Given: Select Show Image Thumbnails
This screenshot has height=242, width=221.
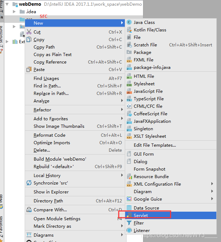Looking at the screenshot, I should pos(75,126).
